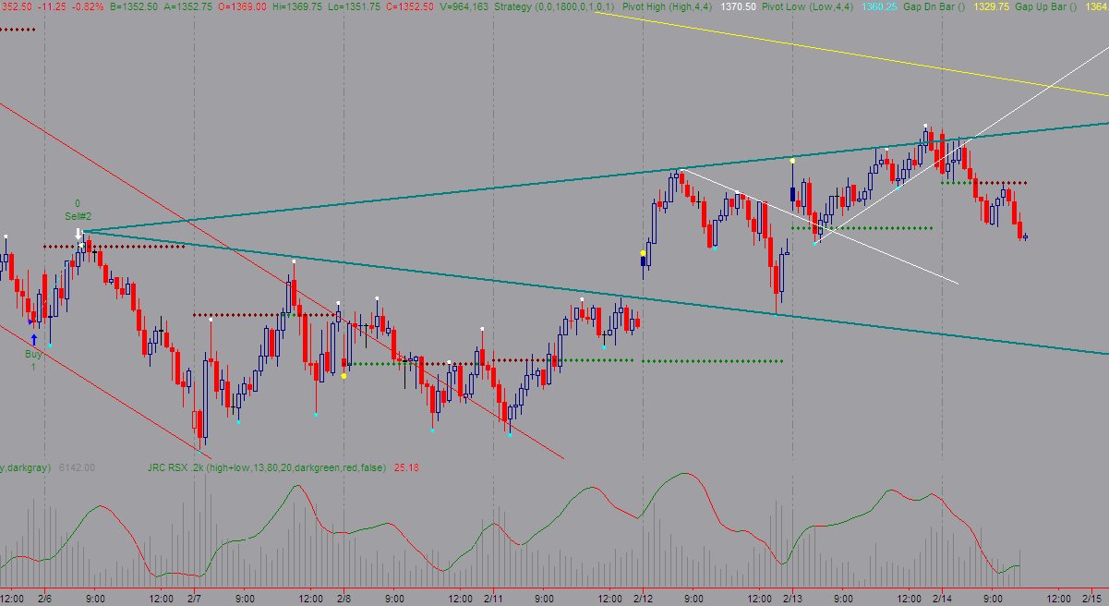Select the green Buy signal label
Viewport: 1109px width, 606px height.
pyautogui.click(x=33, y=354)
